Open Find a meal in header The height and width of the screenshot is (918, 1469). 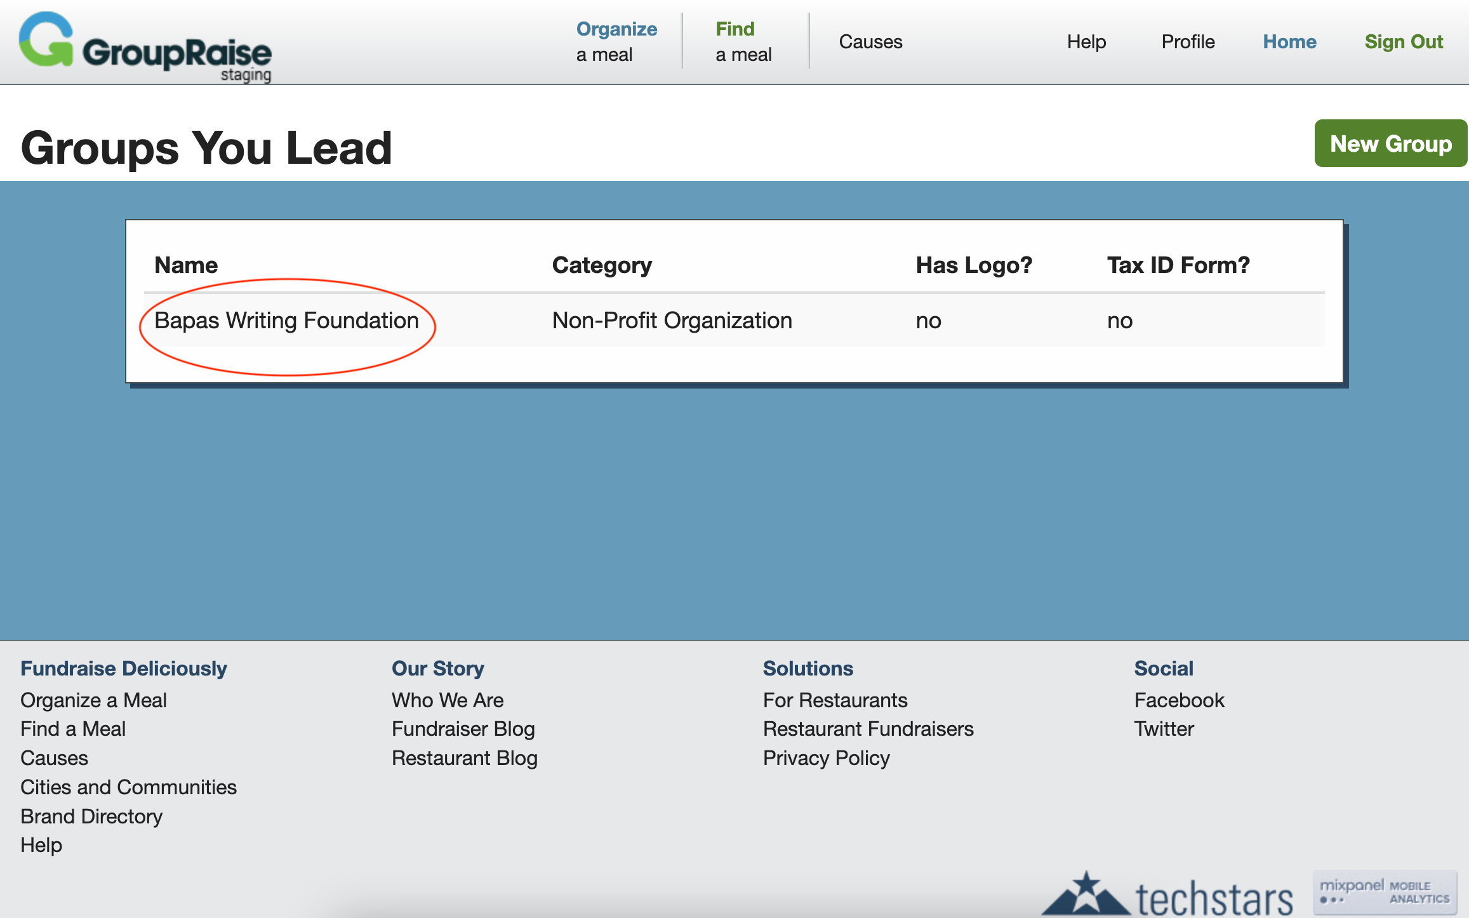tap(743, 41)
